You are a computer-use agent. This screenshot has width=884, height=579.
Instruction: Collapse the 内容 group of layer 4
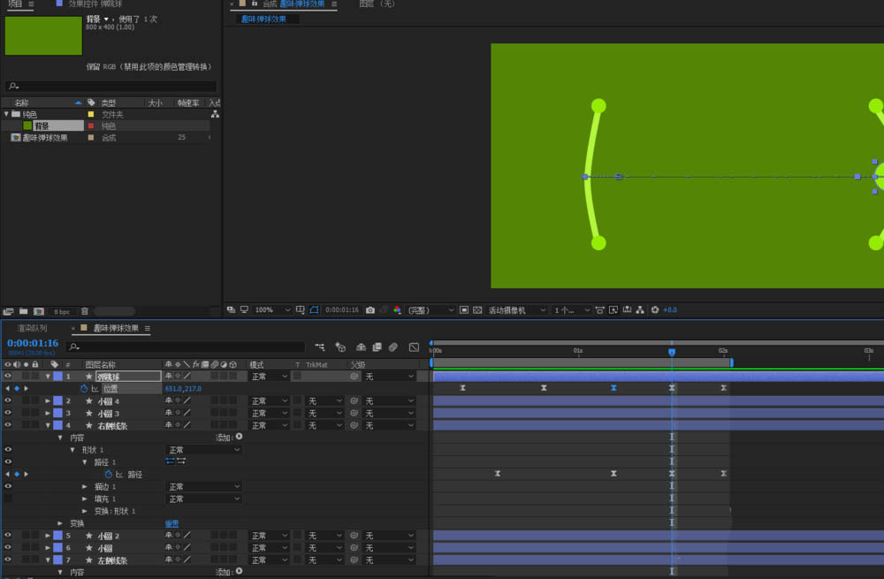60,438
